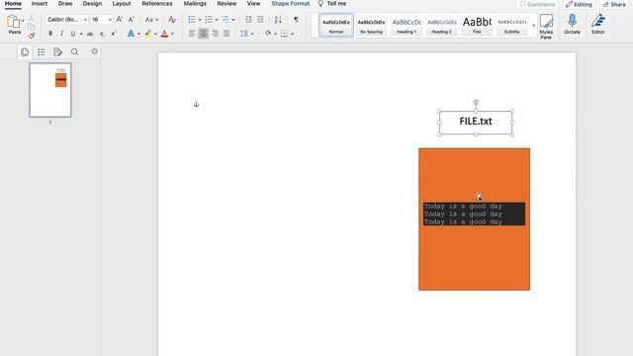Click the Tell me search field

[332, 4]
